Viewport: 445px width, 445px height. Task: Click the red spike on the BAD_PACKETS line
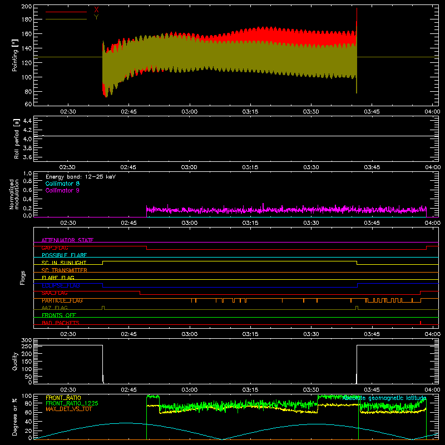point(421,323)
